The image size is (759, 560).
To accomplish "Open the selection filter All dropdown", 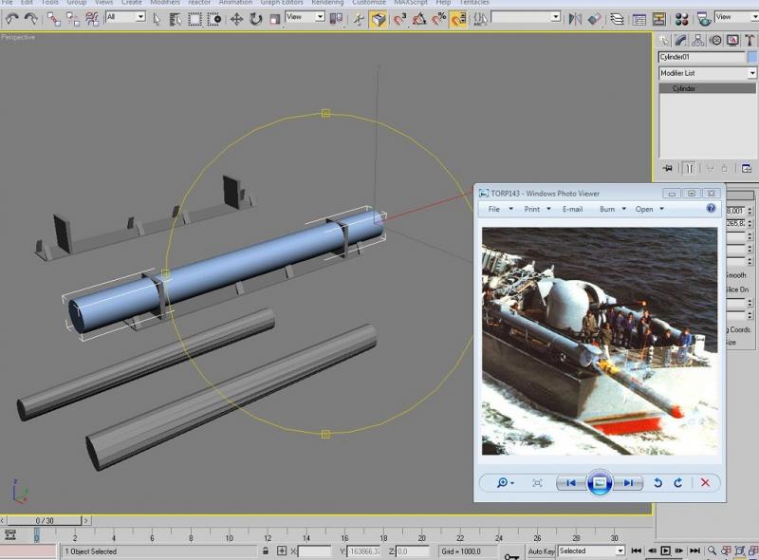I will pos(125,17).
